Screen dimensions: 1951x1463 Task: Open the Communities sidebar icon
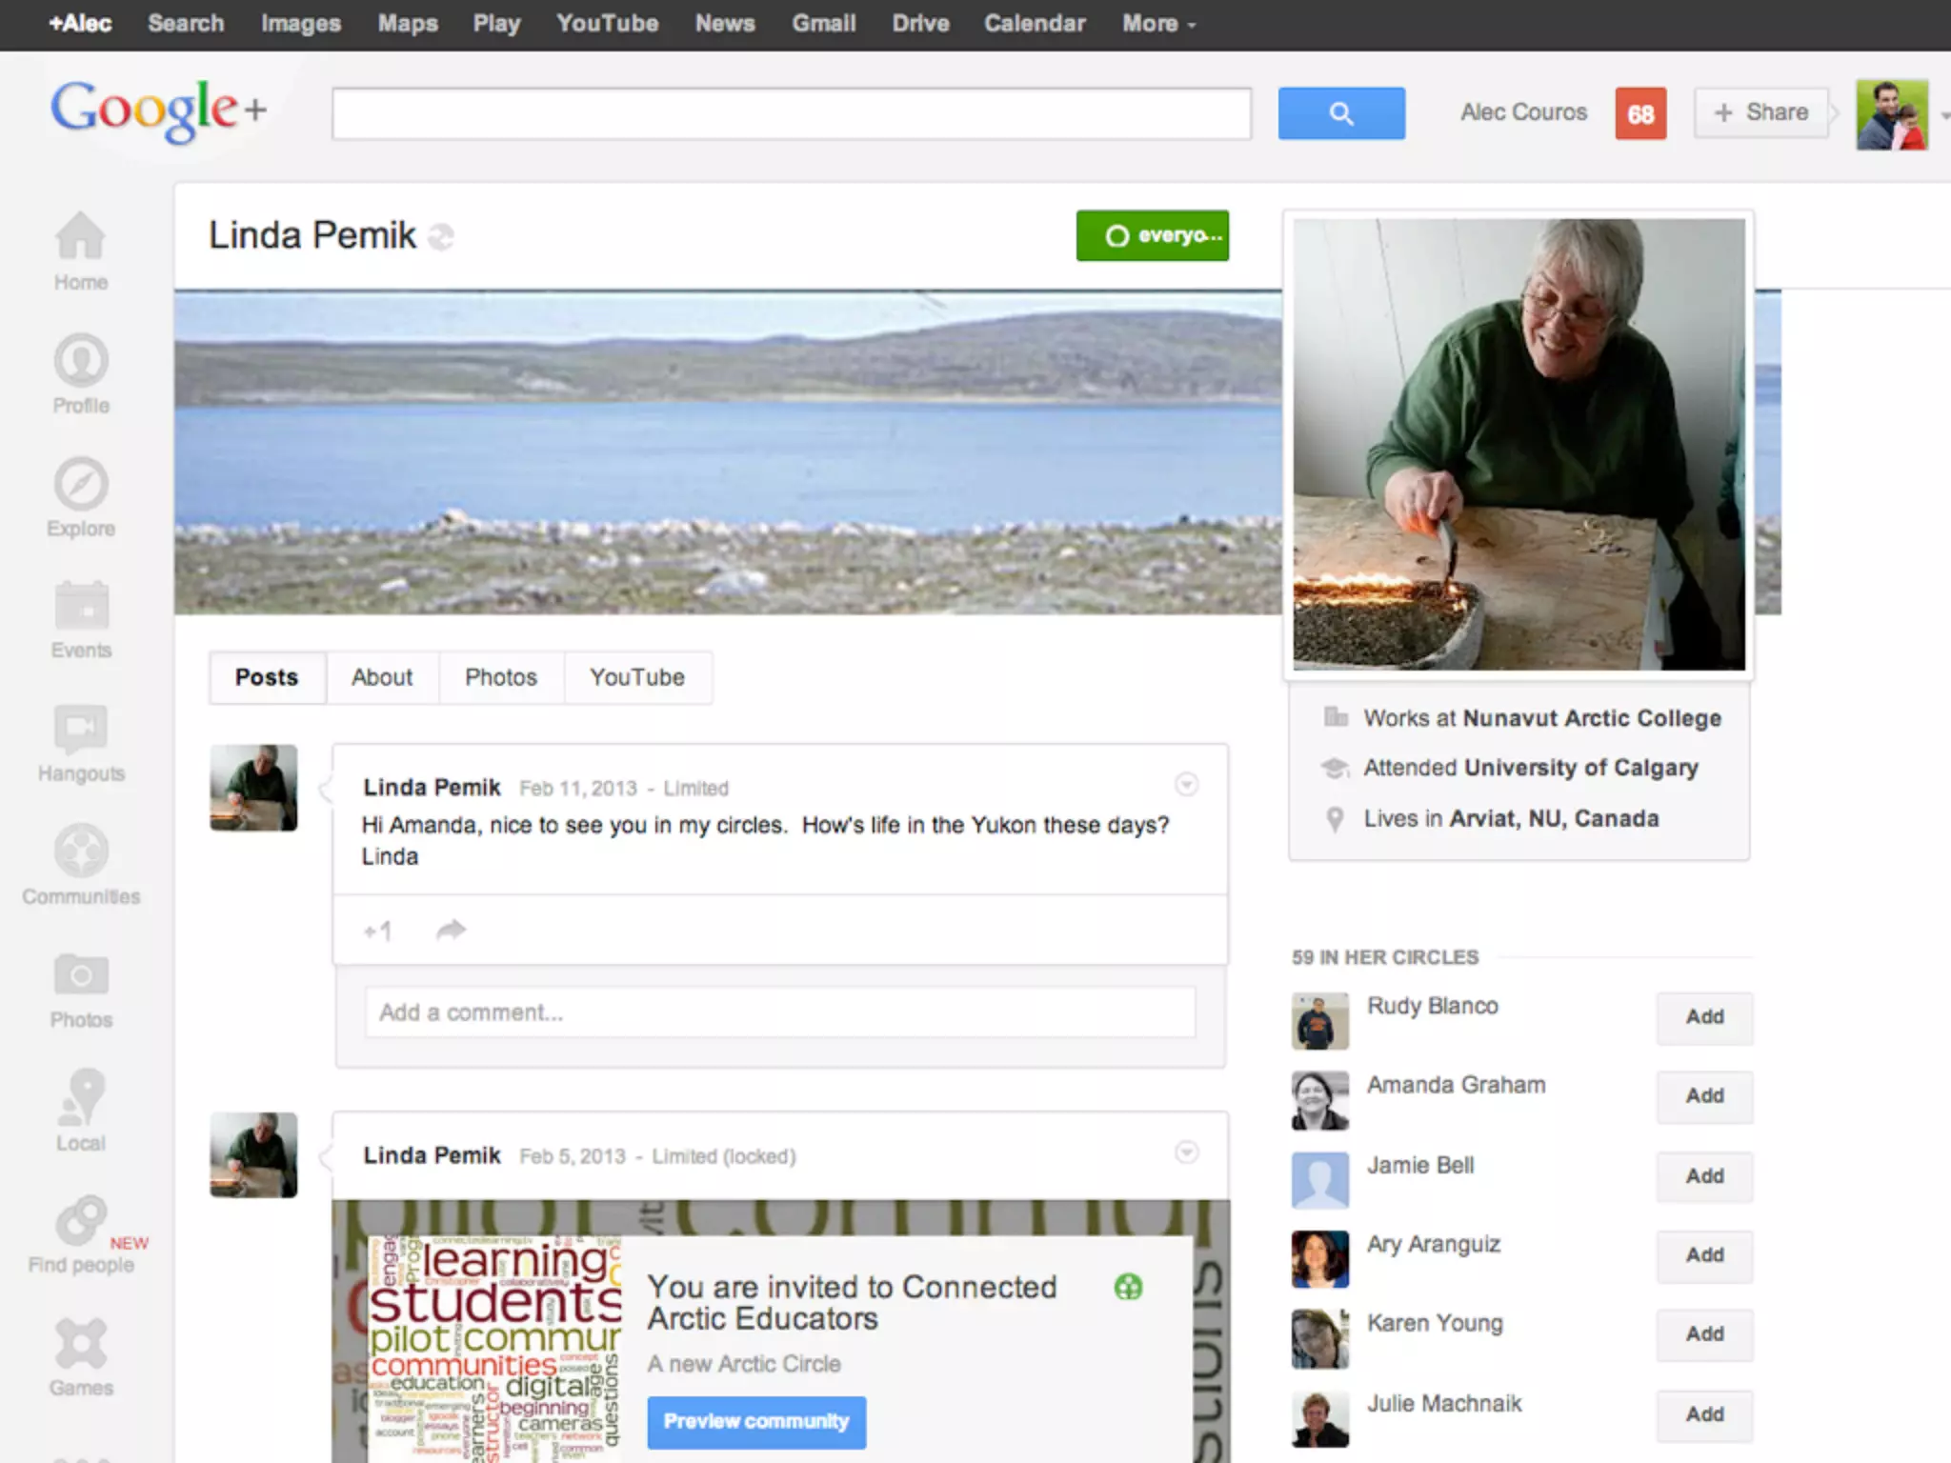click(80, 851)
